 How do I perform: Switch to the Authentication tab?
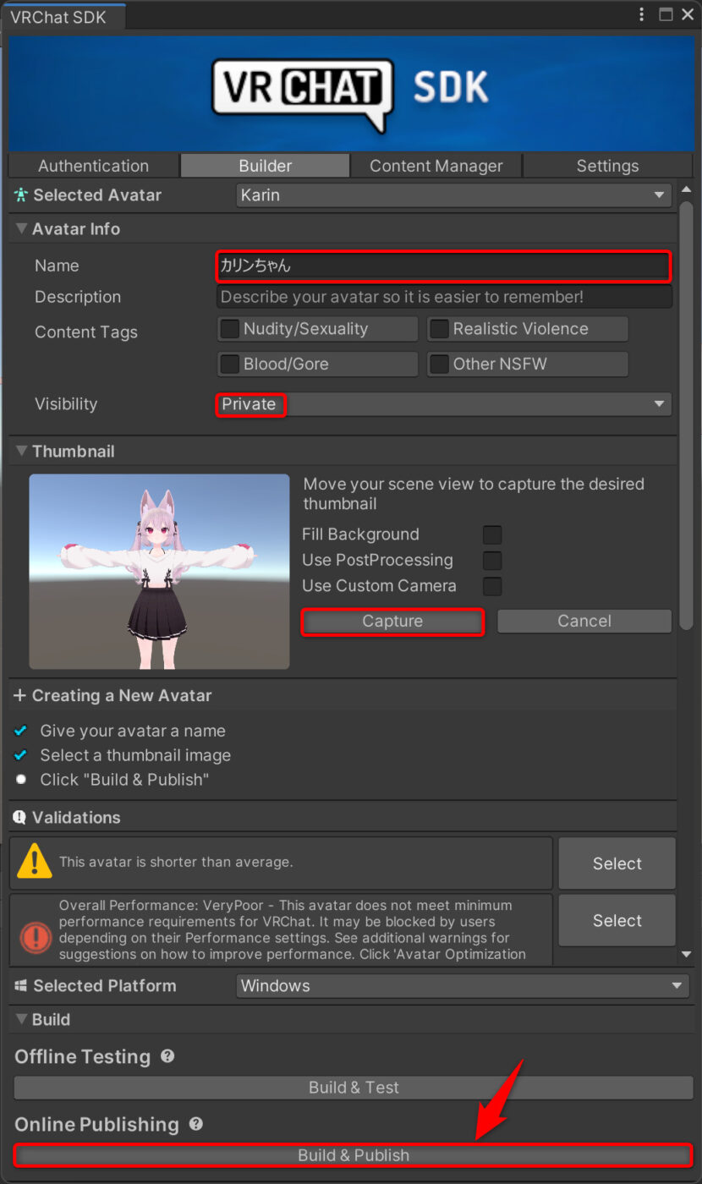tap(94, 166)
